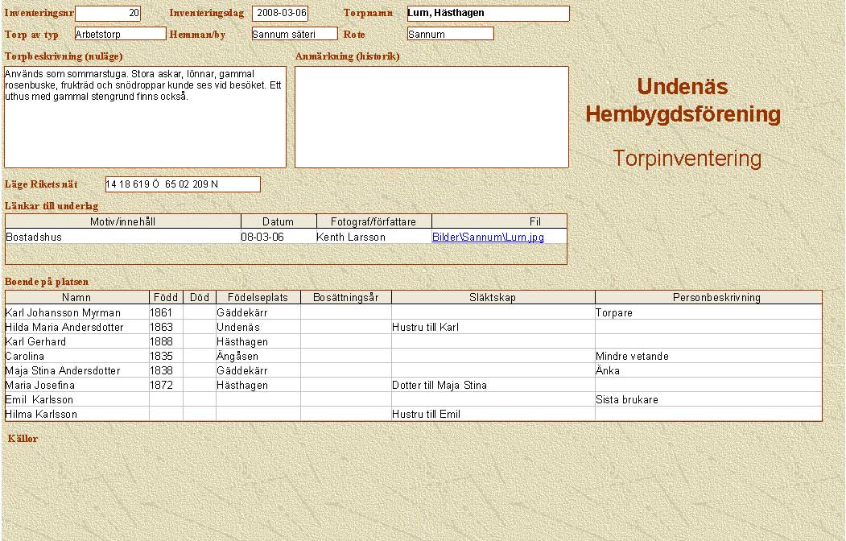The image size is (846, 541).
Task: Click the Inventeringsnr field showing 20
Action: [x=107, y=14]
